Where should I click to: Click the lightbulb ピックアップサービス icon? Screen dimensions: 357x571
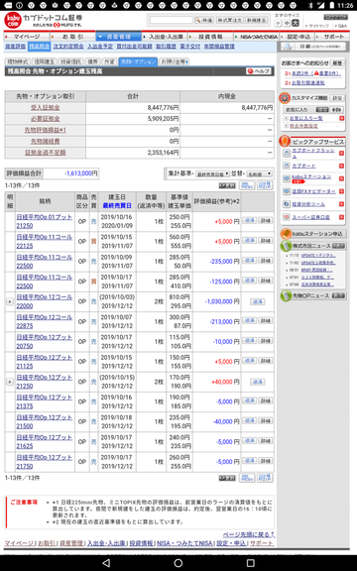pos(285,142)
